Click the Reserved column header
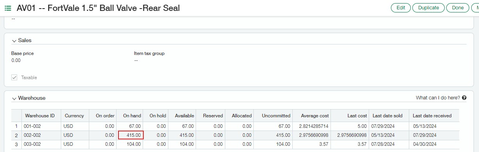This screenshot has width=479, height=152. click(x=210, y=116)
